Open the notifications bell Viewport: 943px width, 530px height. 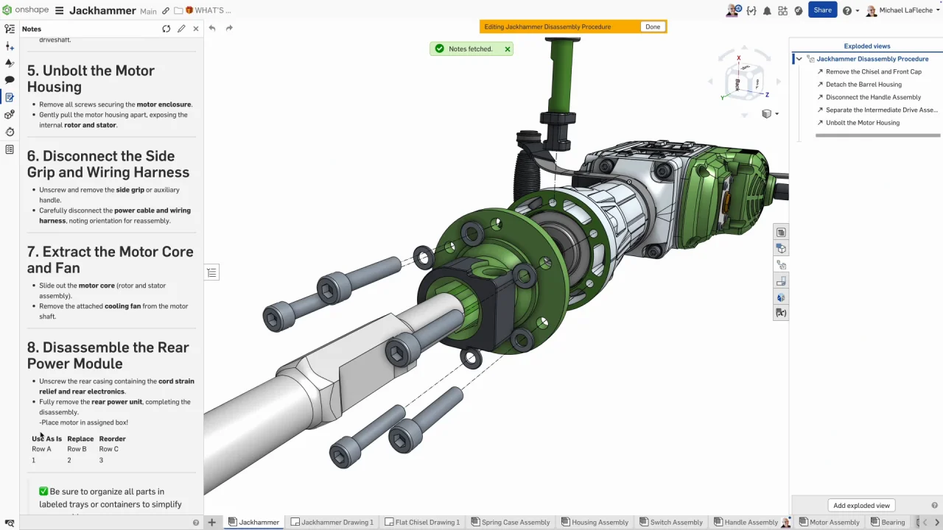(767, 10)
